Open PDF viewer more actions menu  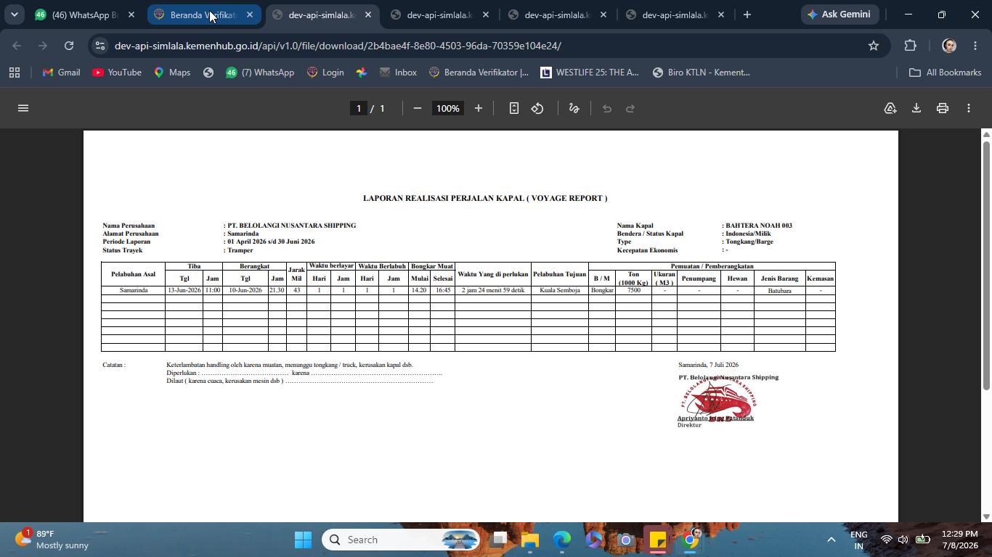969,108
